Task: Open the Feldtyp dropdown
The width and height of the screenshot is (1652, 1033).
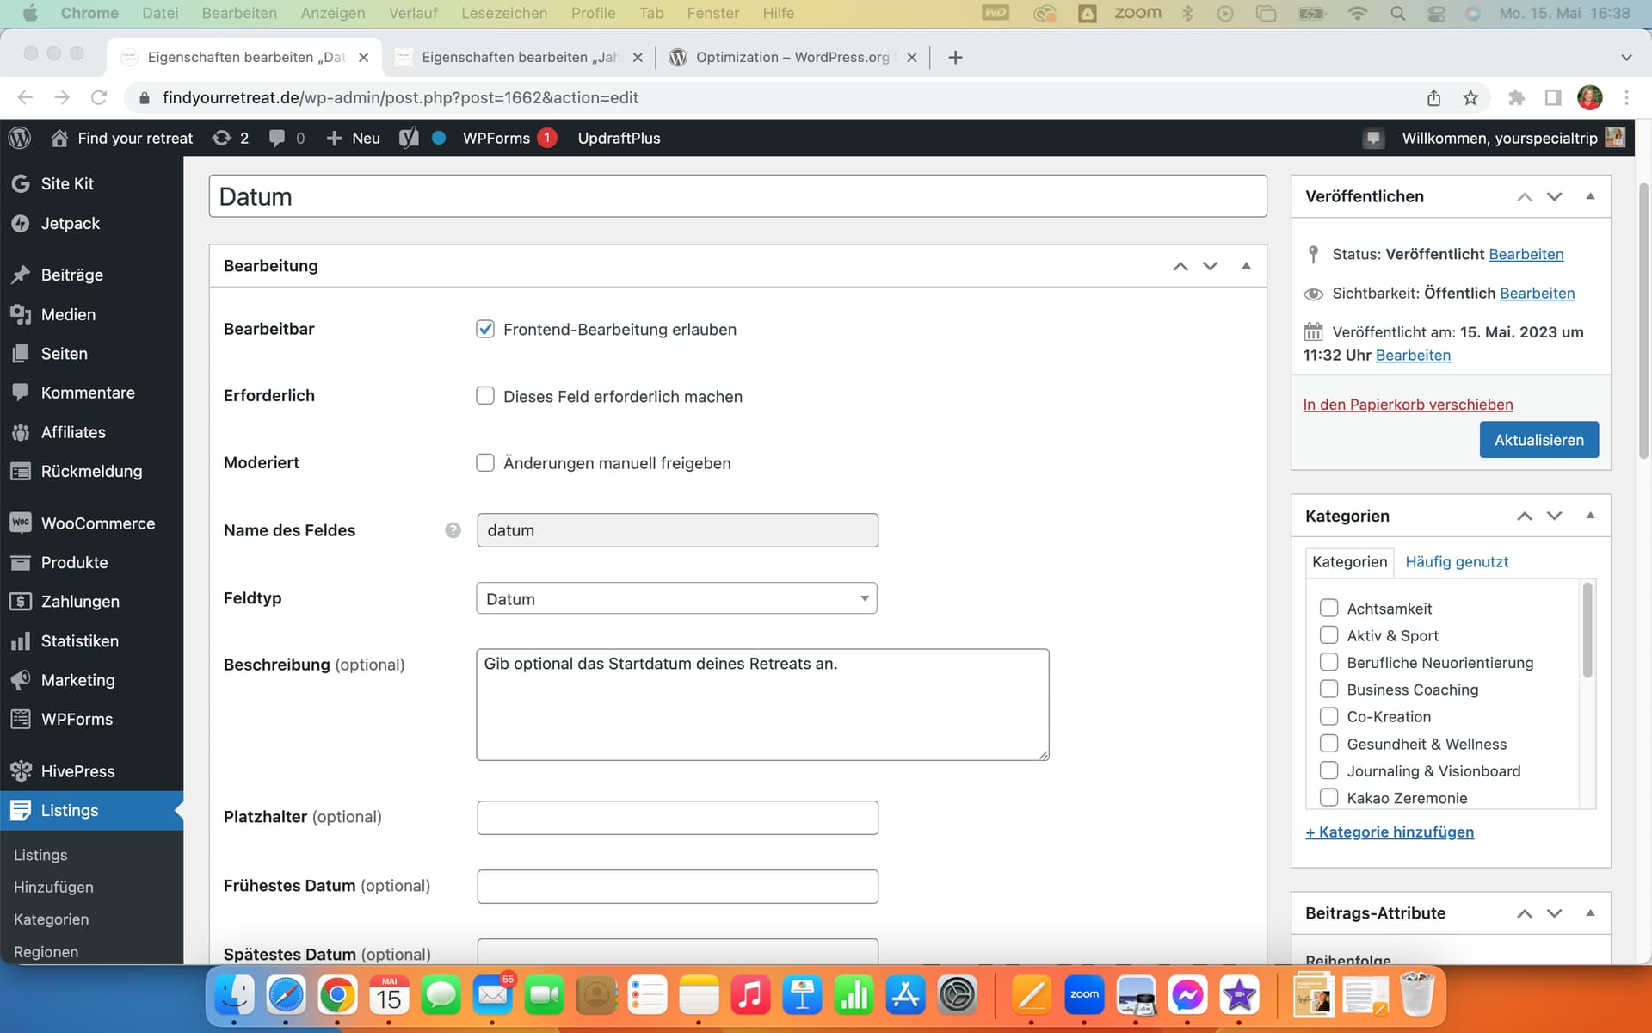Action: [x=676, y=598]
